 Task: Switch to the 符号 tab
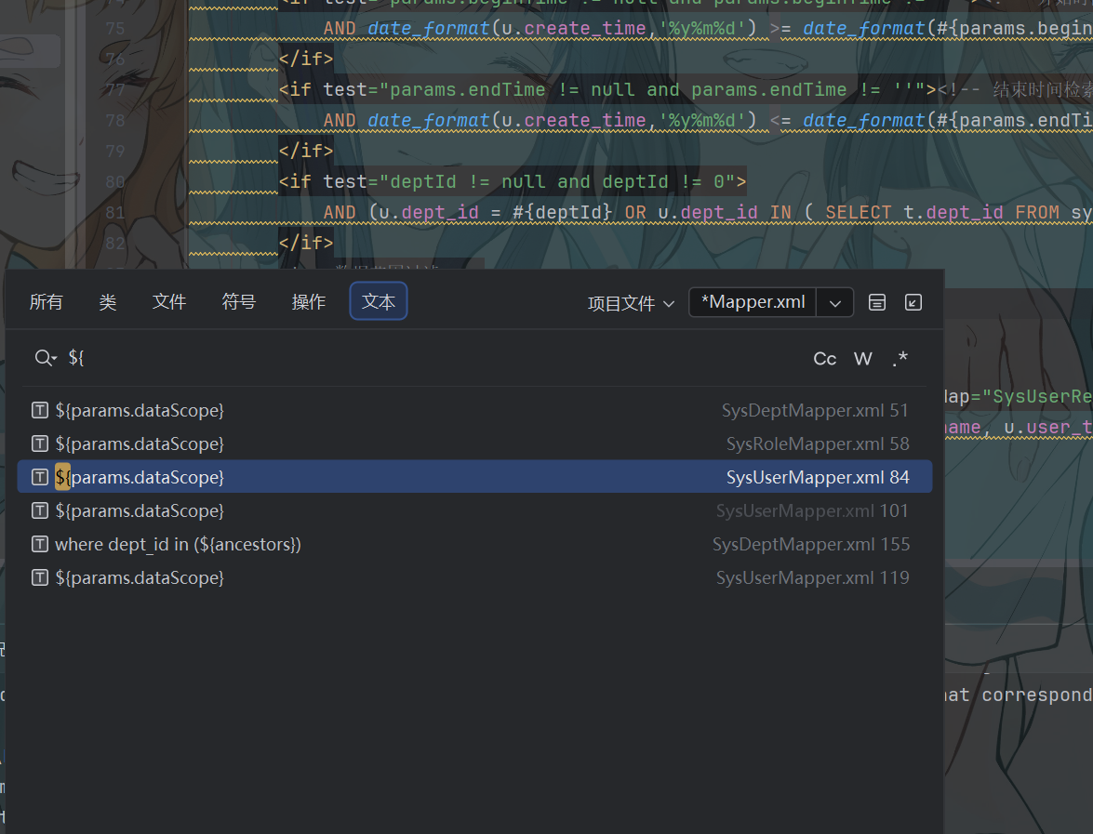(x=239, y=301)
